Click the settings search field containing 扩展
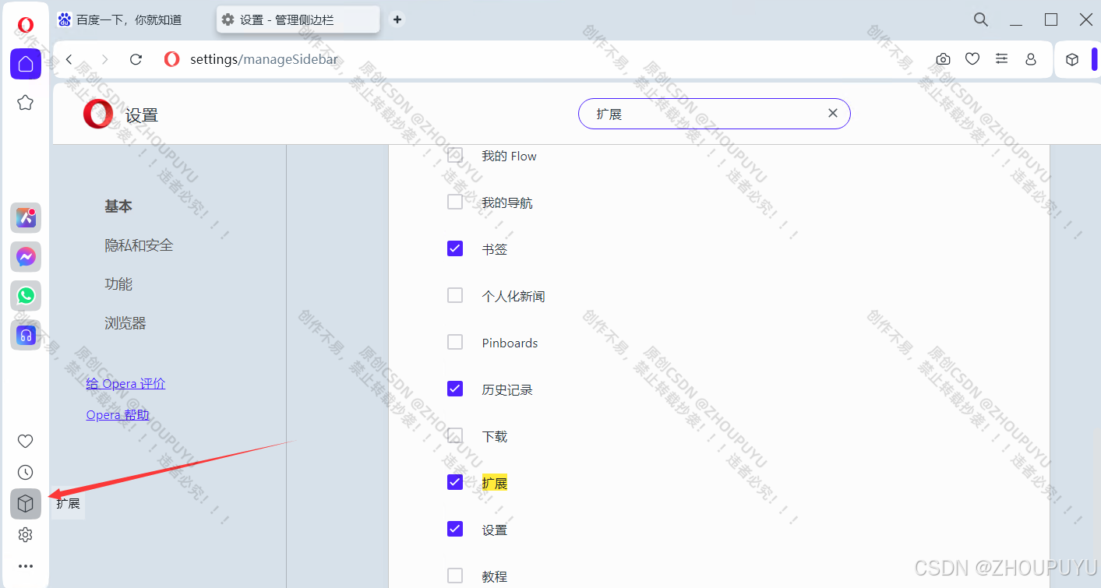 (x=714, y=114)
